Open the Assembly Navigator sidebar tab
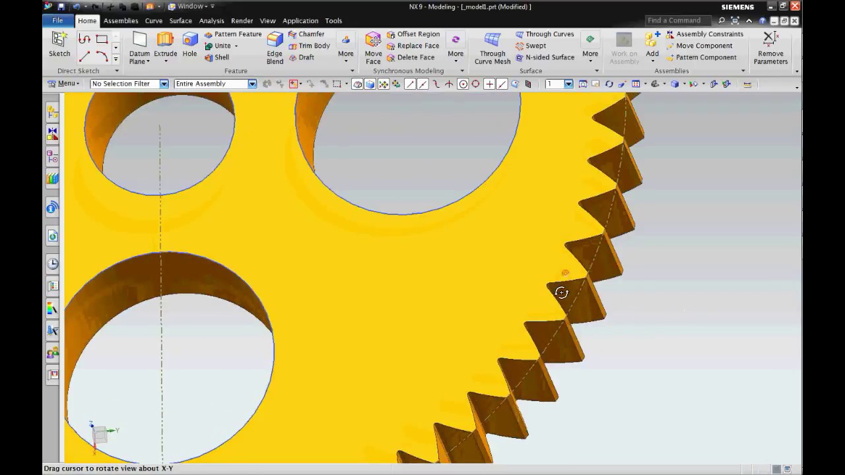The height and width of the screenshot is (475, 845). [52, 112]
